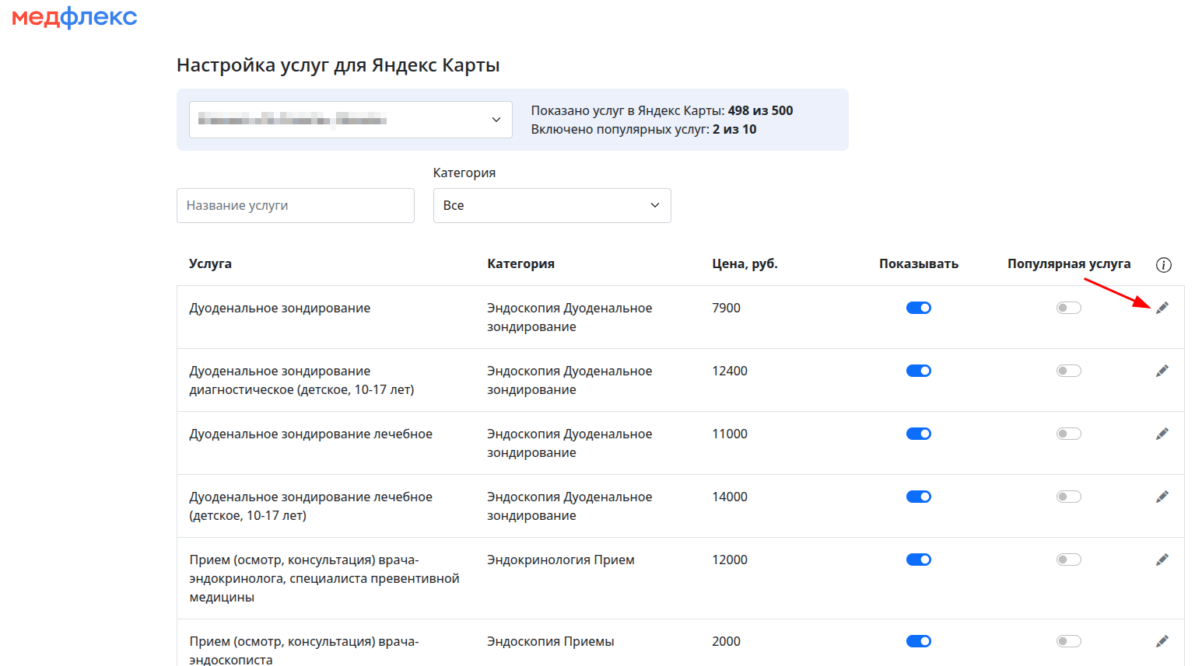Edit the 7900 rub. Дуоденальное зондирование service
Image resolution: width=1202 pixels, height=666 pixels.
point(1162,309)
